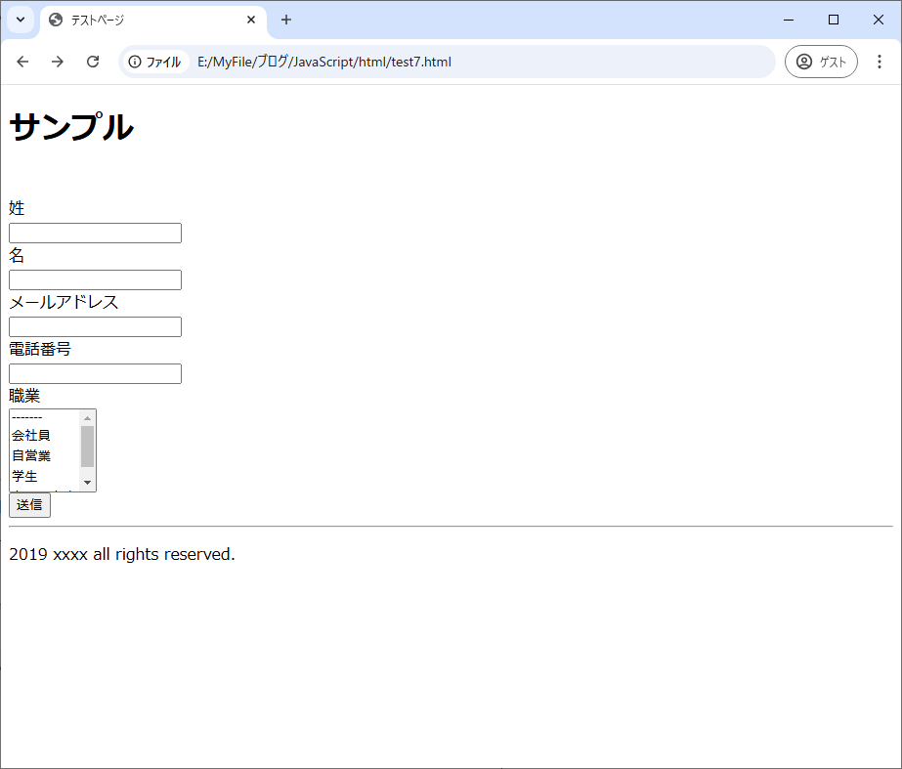Click the 電話番号 label
902x769 pixels.
(x=40, y=349)
